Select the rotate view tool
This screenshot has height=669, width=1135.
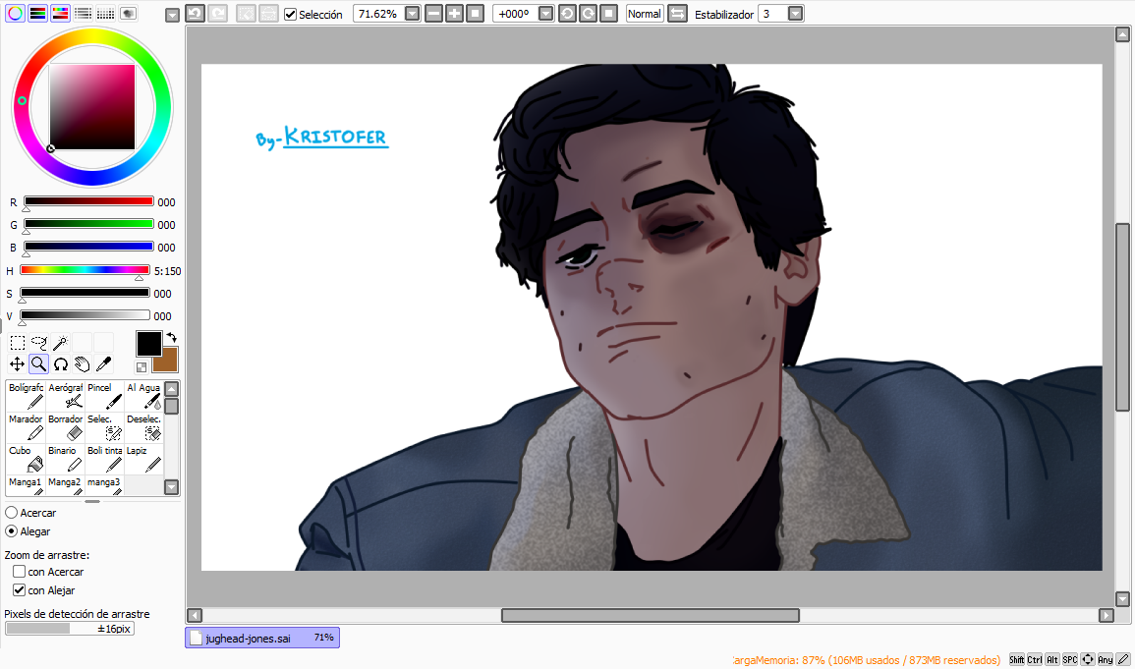[61, 364]
